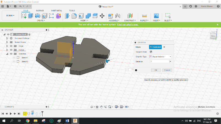Open the CONSTRUCT menu dropdown
Viewport: 221px width, 124px height.
tap(130, 20)
